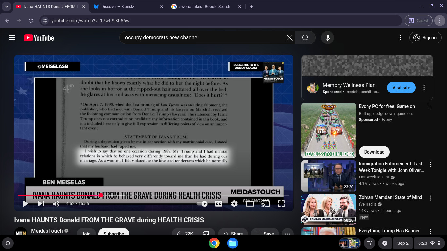Image resolution: width=447 pixels, height=251 pixels.
Task: Click the Sign in button
Action: (x=425, y=38)
